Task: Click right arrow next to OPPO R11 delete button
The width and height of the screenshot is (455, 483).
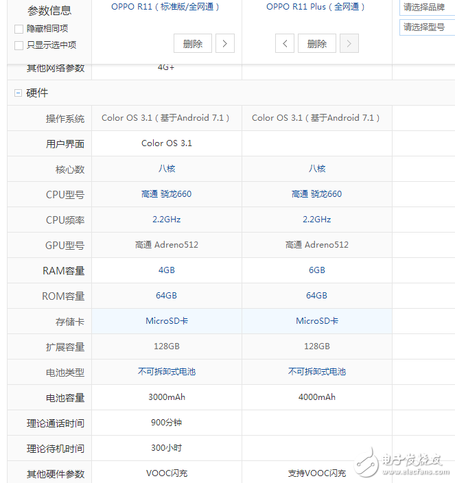Action: click(225, 44)
